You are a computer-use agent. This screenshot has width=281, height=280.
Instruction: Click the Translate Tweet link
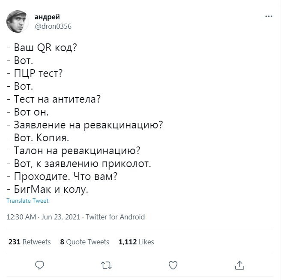pos(28,201)
